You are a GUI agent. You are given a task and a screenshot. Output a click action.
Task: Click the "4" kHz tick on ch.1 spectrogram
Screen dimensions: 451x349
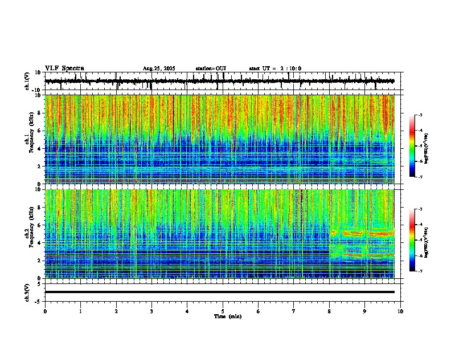coord(40,149)
